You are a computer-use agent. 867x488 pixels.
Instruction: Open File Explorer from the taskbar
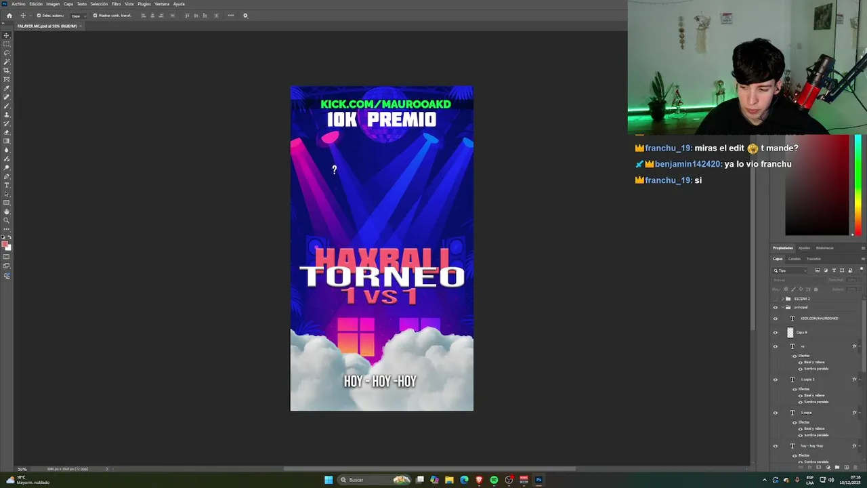[x=449, y=480]
